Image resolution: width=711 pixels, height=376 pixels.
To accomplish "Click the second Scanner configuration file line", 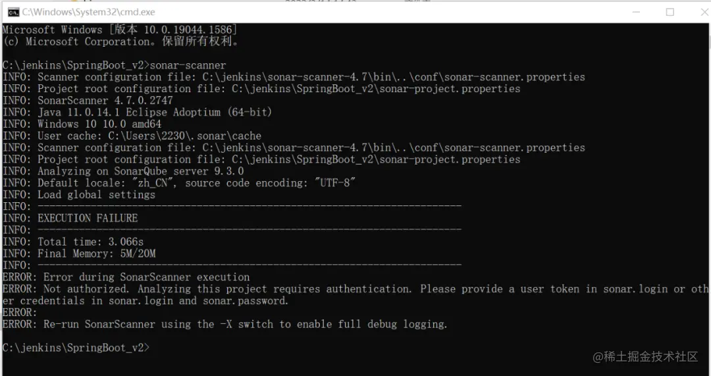I will coord(294,148).
